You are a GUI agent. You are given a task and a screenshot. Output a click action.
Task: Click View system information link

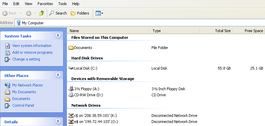[x=32, y=46]
